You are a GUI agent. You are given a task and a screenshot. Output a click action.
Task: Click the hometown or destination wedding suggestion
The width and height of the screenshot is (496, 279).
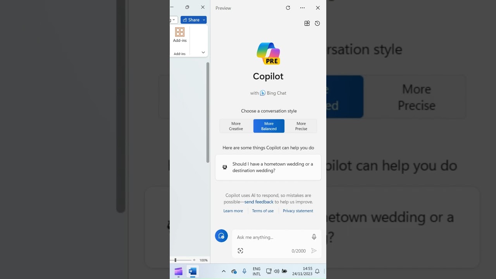(x=268, y=167)
